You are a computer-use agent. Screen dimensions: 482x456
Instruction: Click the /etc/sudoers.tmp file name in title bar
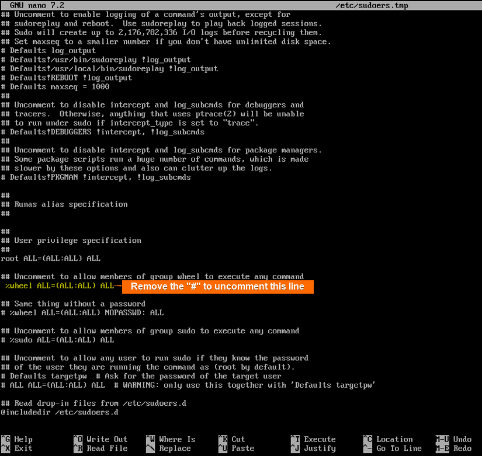click(372, 5)
